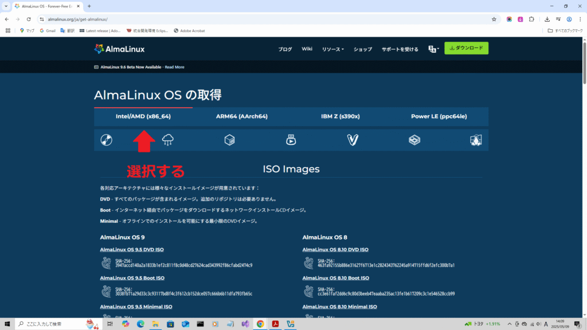Image resolution: width=587 pixels, height=330 pixels.
Task: Open the live media USB icon
Action: [x=291, y=140]
